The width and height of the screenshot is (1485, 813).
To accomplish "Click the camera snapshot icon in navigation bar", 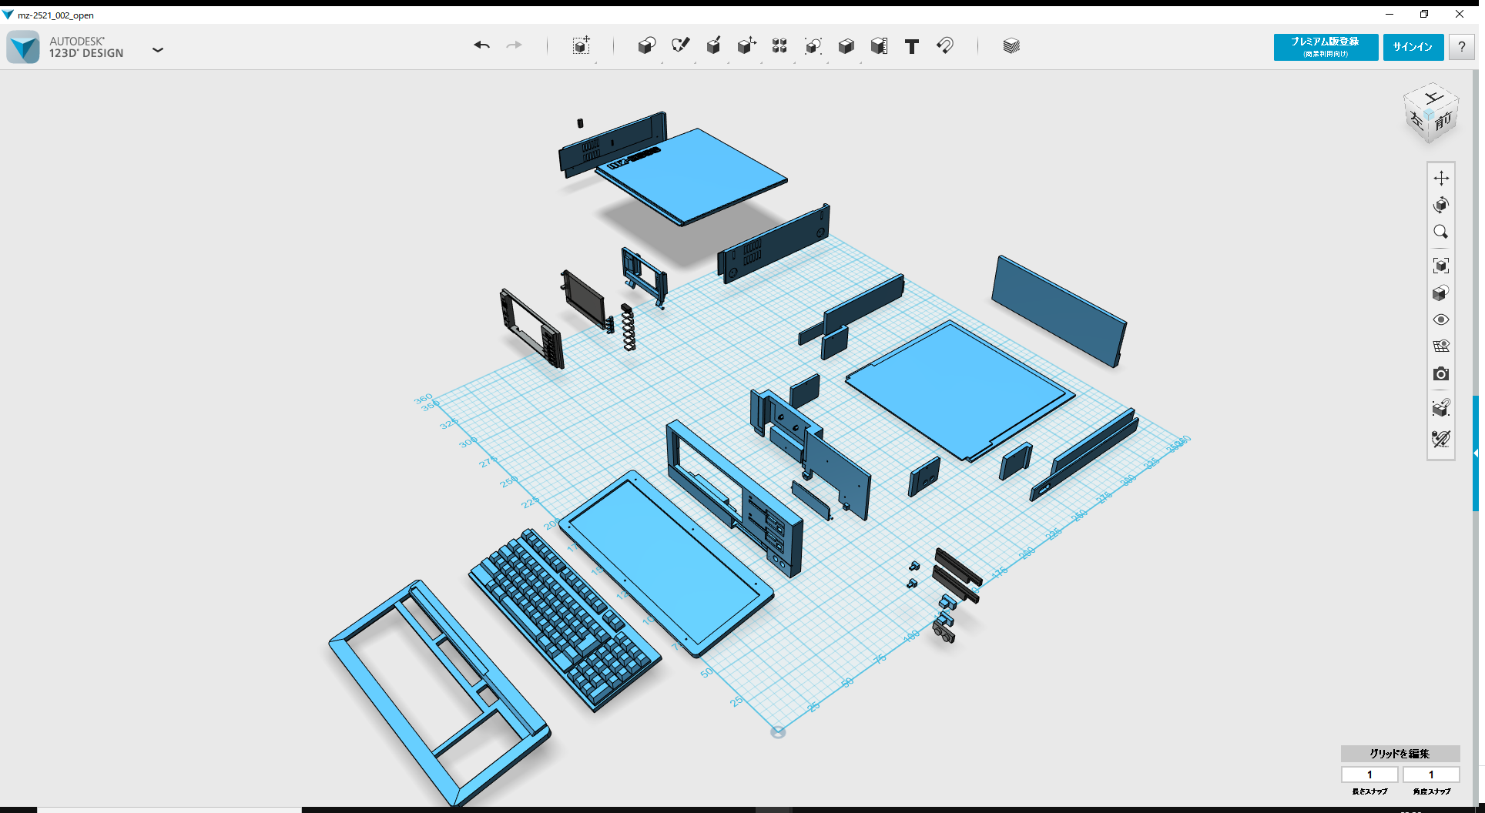I will tap(1441, 374).
